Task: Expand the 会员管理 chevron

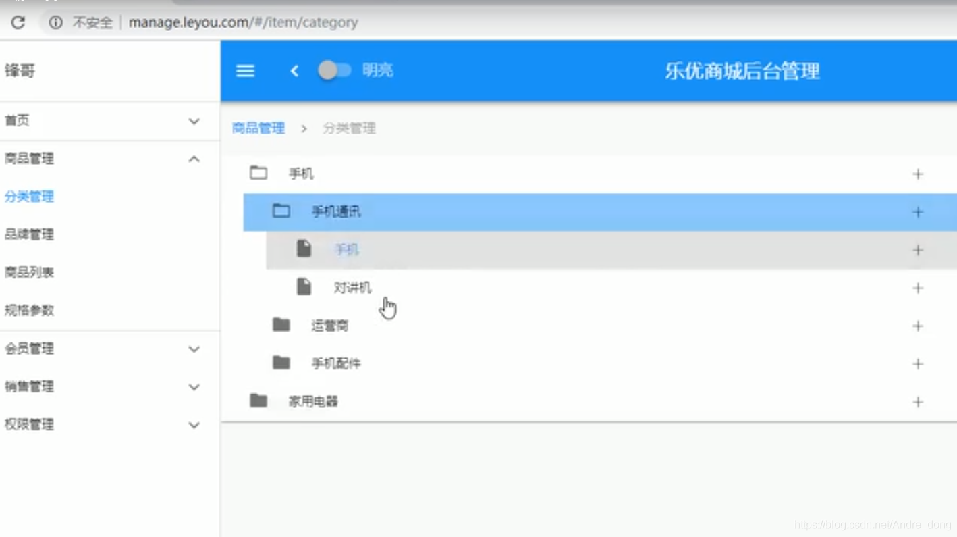Action: pyautogui.click(x=194, y=349)
